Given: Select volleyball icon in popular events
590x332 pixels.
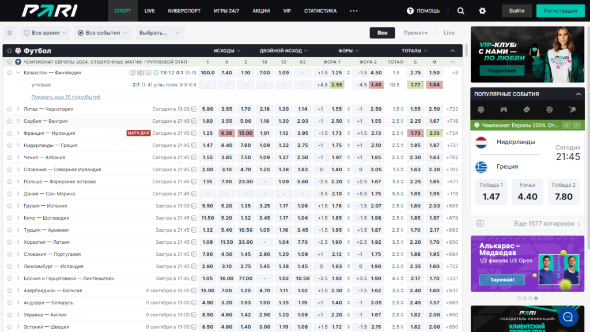Looking at the screenshot, I should click(549, 110).
